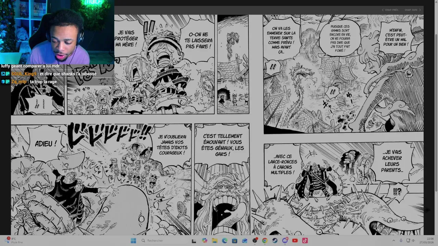Open Microsoft Edge from the taskbar
This screenshot has width=438, height=246.
pos(224,241)
